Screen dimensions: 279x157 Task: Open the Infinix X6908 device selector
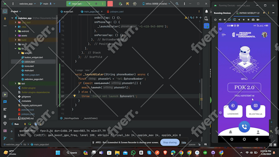click(x=156, y=4)
